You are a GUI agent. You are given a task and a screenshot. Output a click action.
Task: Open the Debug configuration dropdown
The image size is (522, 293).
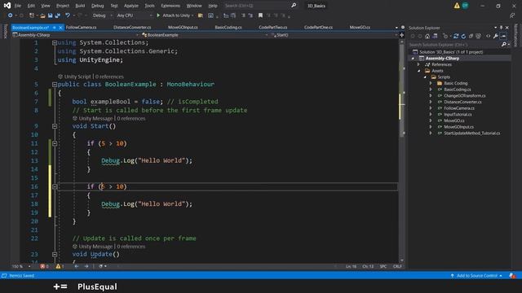(x=102, y=15)
